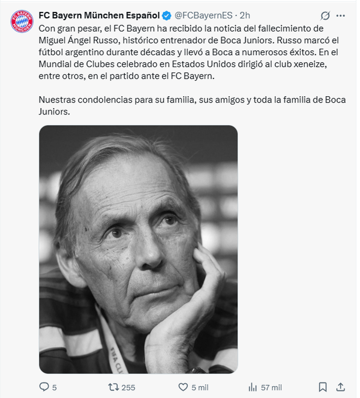Like the tweet with the heart icon
Viewport: 360px width, 398px height.
(183, 387)
